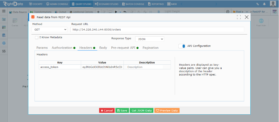Navigate left with header chevron arrow

(x=181, y=4)
